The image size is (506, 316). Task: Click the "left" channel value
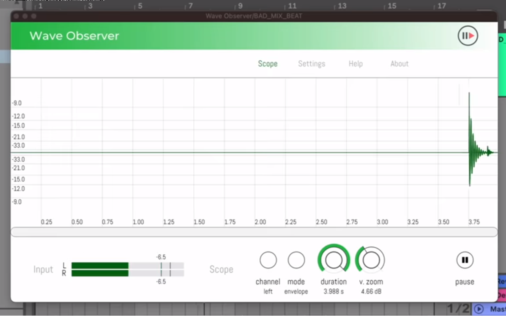pyautogui.click(x=268, y=292)
